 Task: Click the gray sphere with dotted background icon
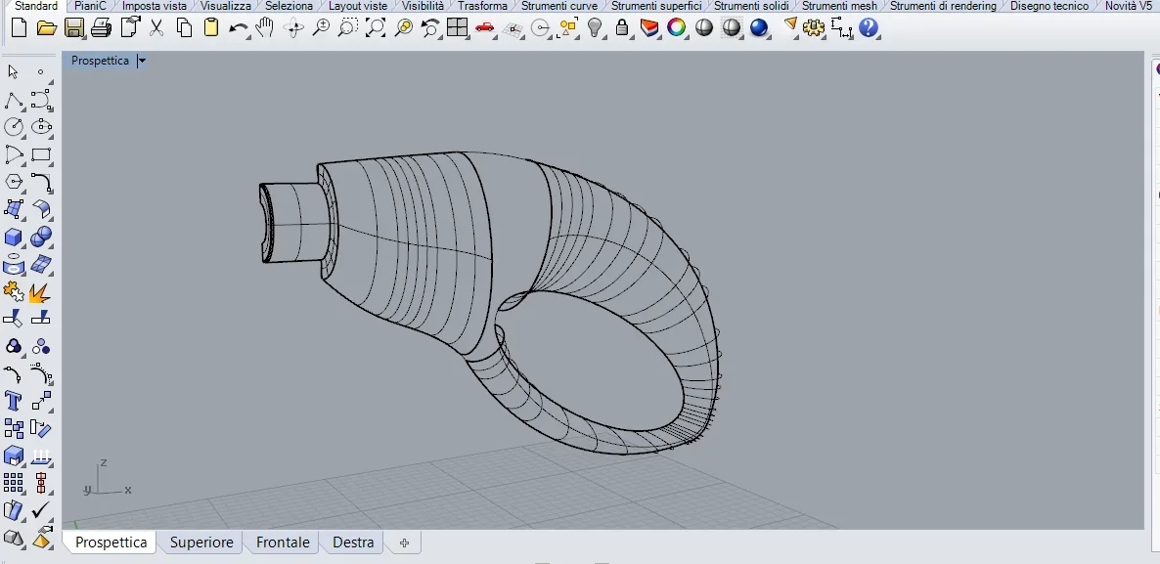(731, 28)
